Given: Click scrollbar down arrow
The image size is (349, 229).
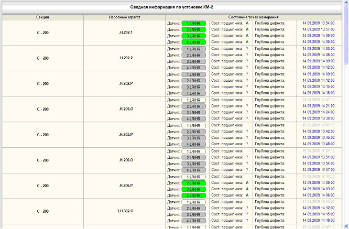Looking at the screenshot, I should [346, 226].
